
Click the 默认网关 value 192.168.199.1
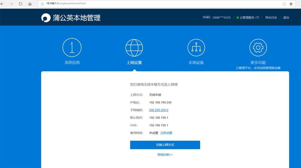(x=158, y=118)
